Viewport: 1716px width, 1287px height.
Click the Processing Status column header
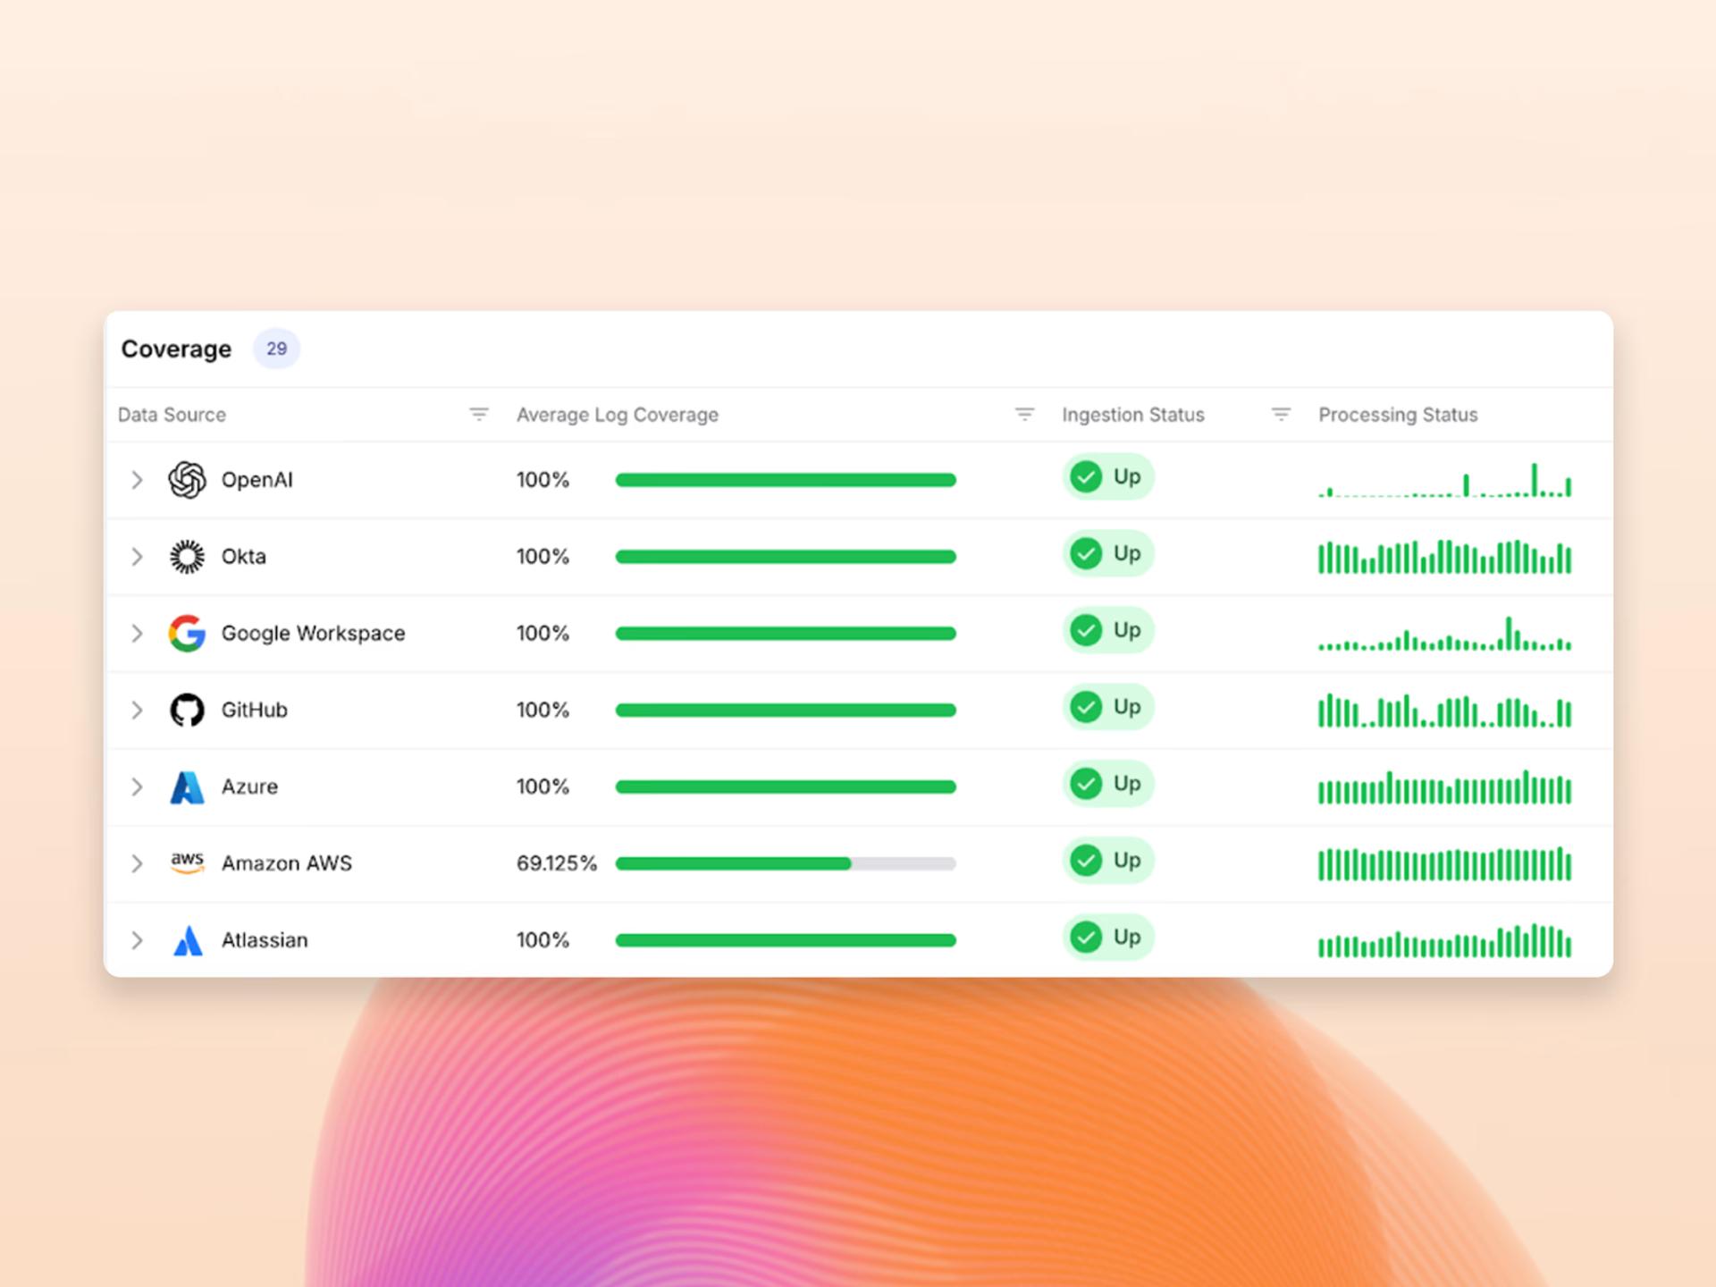[x=1399, y=415]
